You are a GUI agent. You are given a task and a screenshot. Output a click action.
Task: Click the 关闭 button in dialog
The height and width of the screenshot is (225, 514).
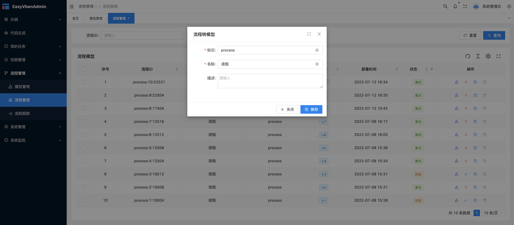pos(287,109)
